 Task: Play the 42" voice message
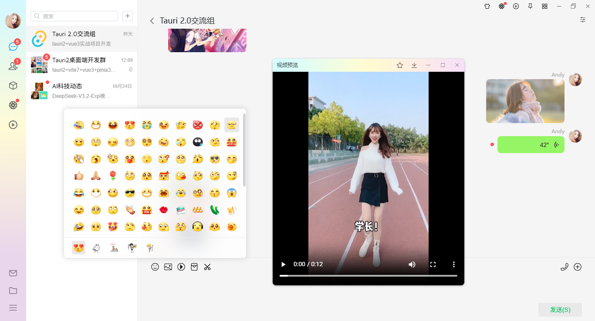531,145
